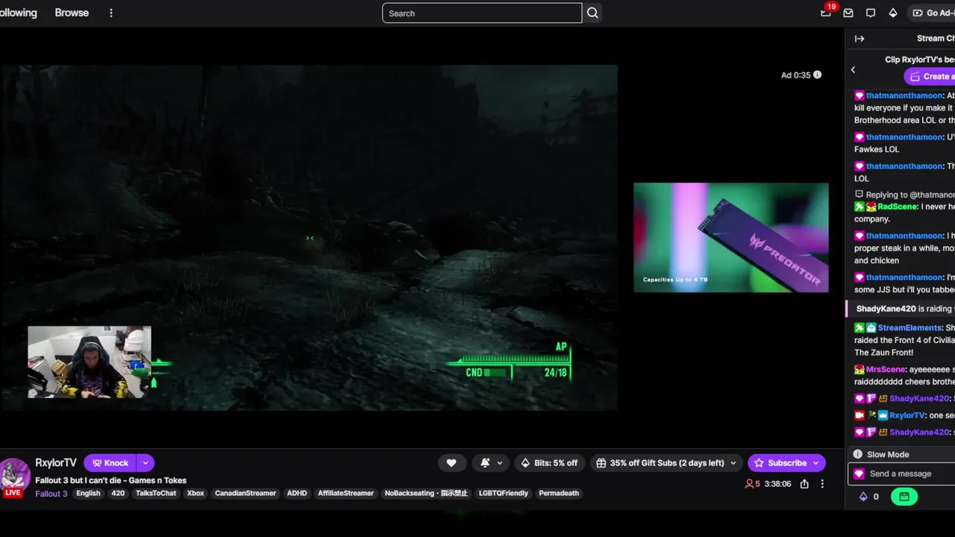
Task: Click the MrsScene username in chat
Action: [886, 369]
